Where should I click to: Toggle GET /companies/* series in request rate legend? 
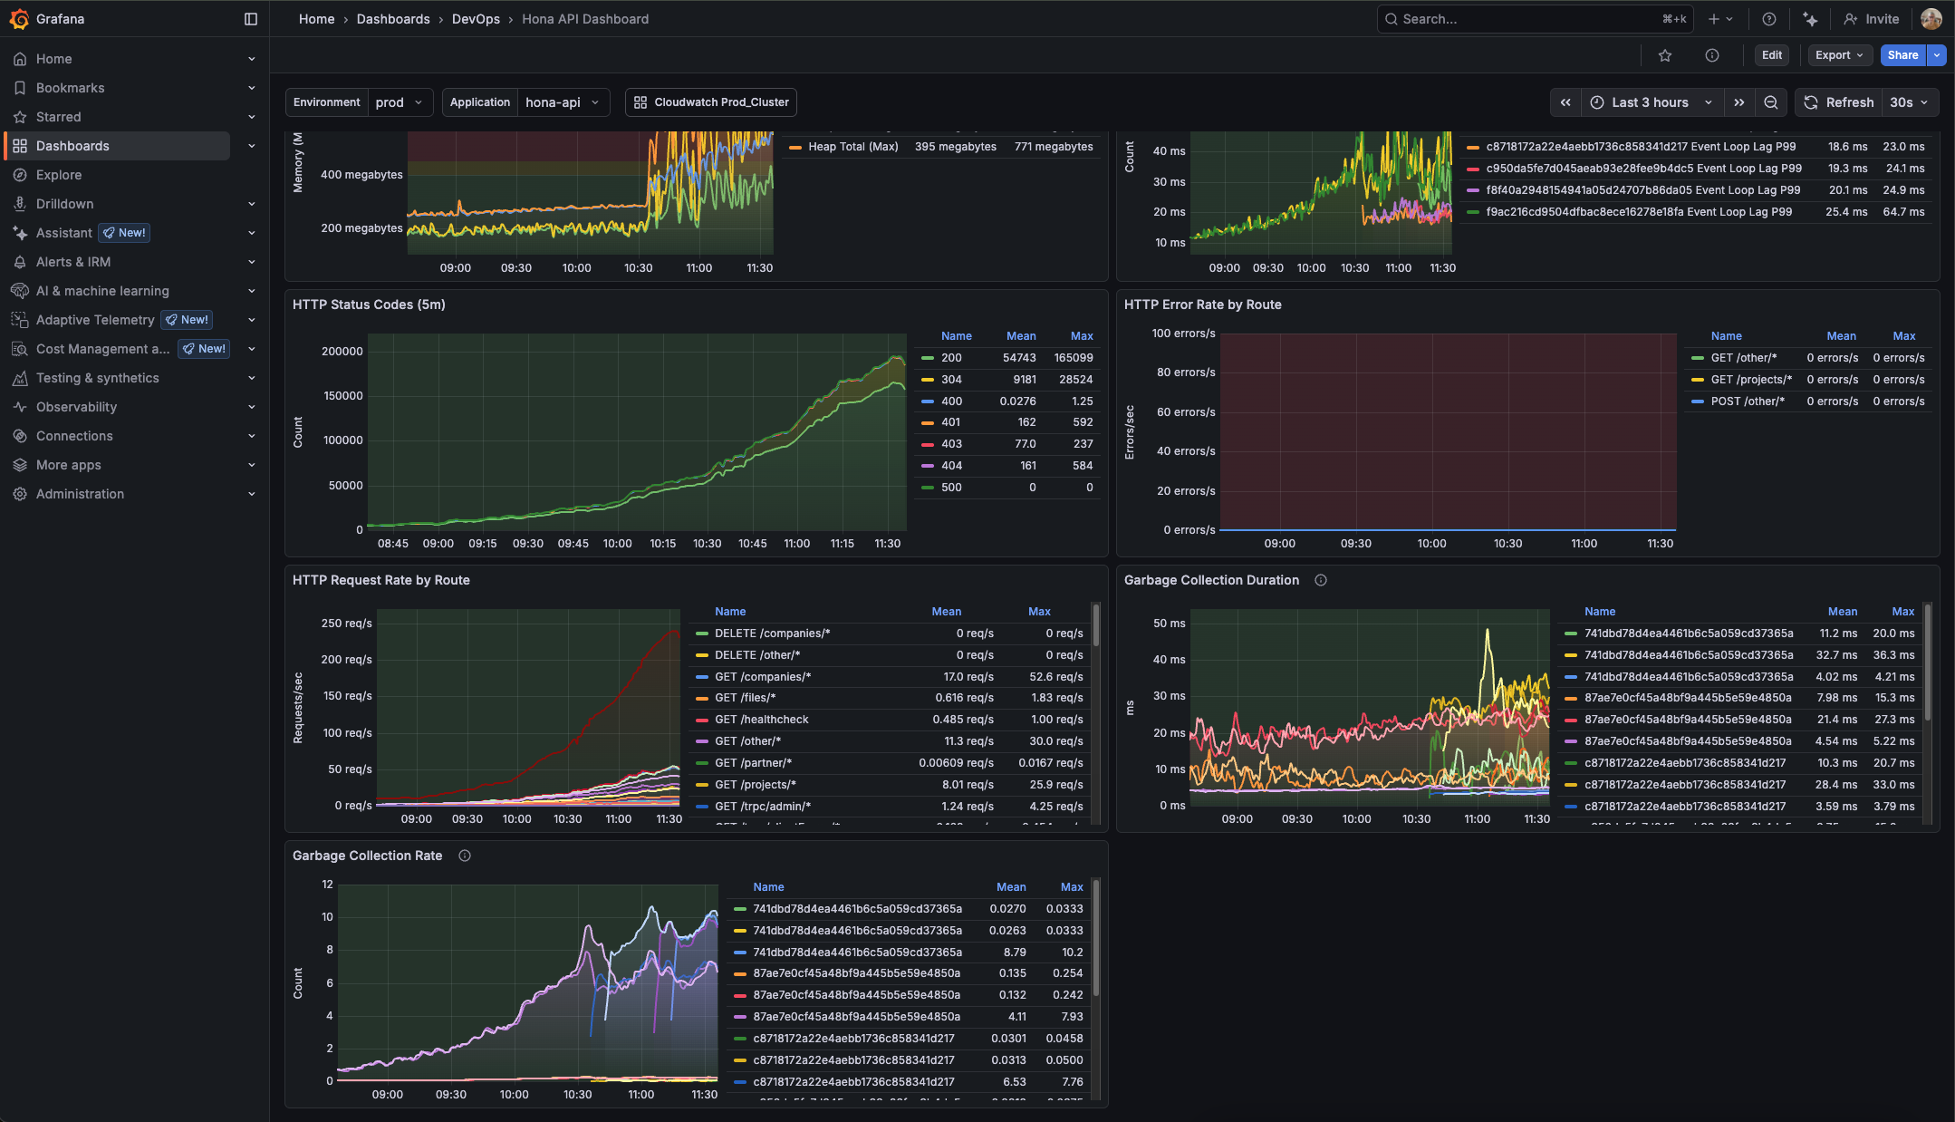click(x=764, y=676)
